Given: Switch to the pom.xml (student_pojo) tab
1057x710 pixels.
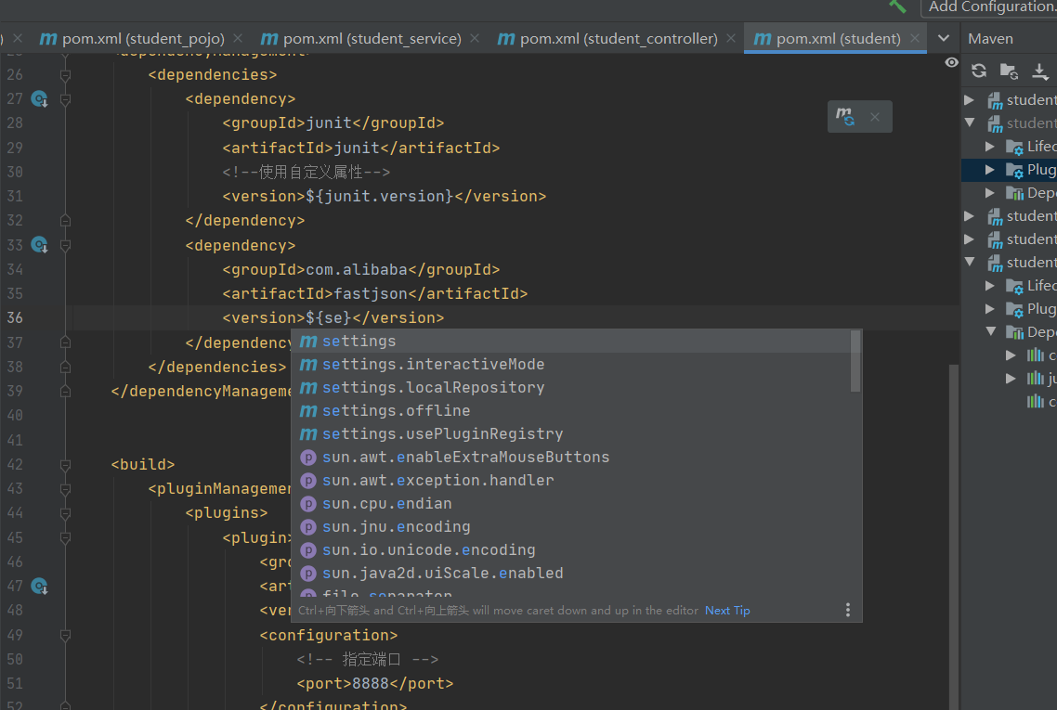Looking at the screenshot, I should (132, 38).
